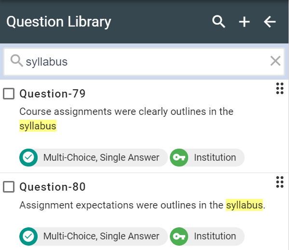Clear the syllabus search text
Viewport: 289px width, 250px height.
pyautogui.click(x=275, y=61)
